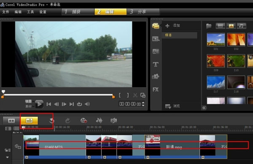Viewport: 253px width, 164px height.
Task: Click the record/capture film reel icon
Action: (x=84, y=121)
